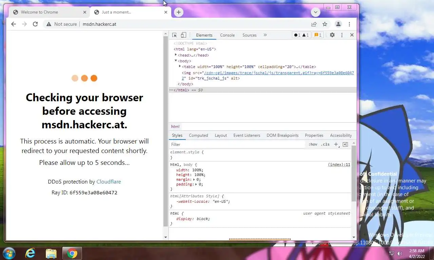Switch to the Welcome to Chrome tab
Screen dimensions: 434x260
click(x=50, y=12)
